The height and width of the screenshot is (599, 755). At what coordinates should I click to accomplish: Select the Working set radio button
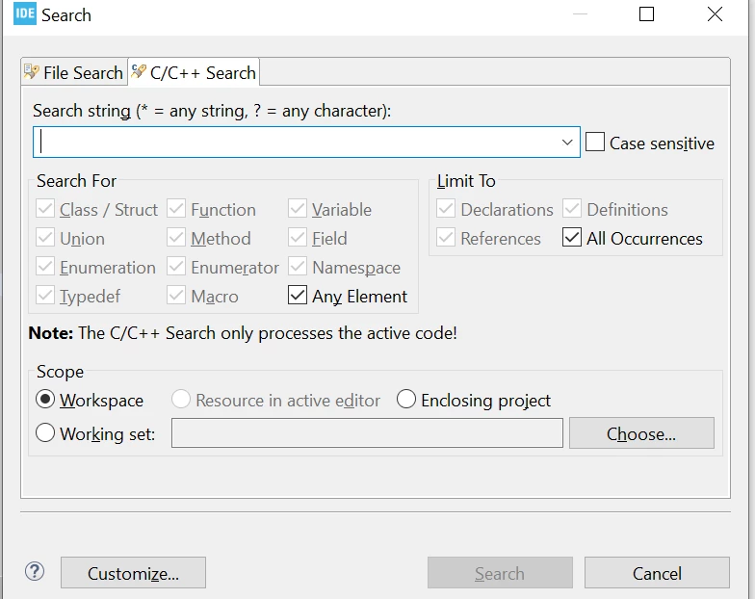click(x=45, y=433)
